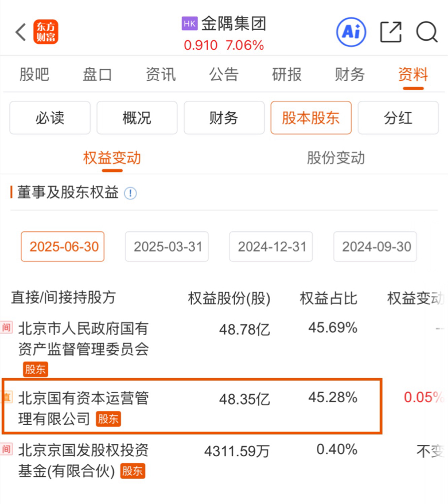
Task: Tap the 间 badge beside 北京京国发股权投资
Action: pos(6,449)
